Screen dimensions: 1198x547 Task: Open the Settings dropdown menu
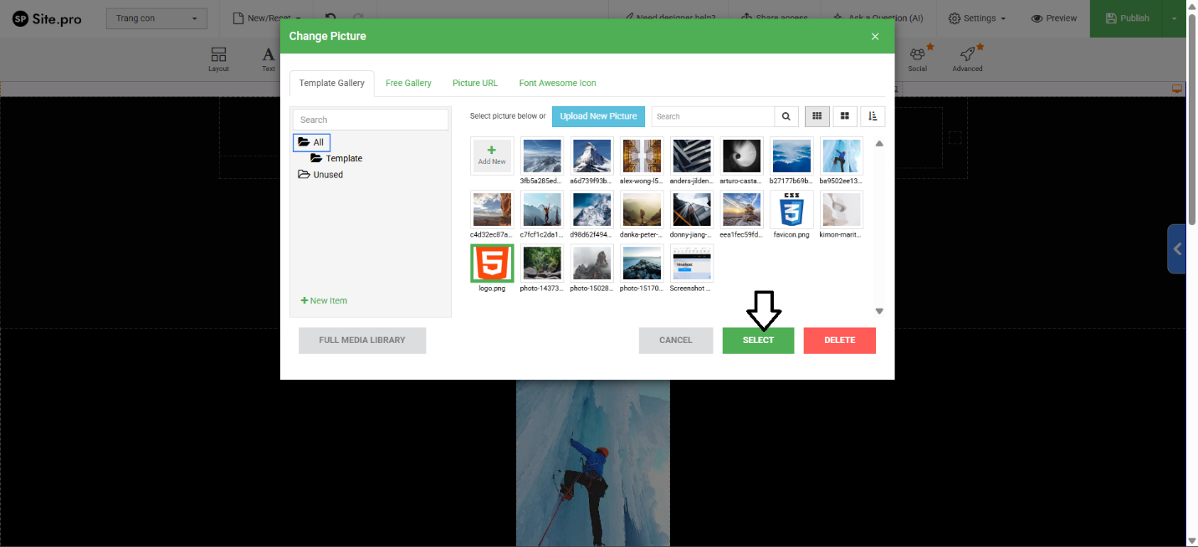976,18
